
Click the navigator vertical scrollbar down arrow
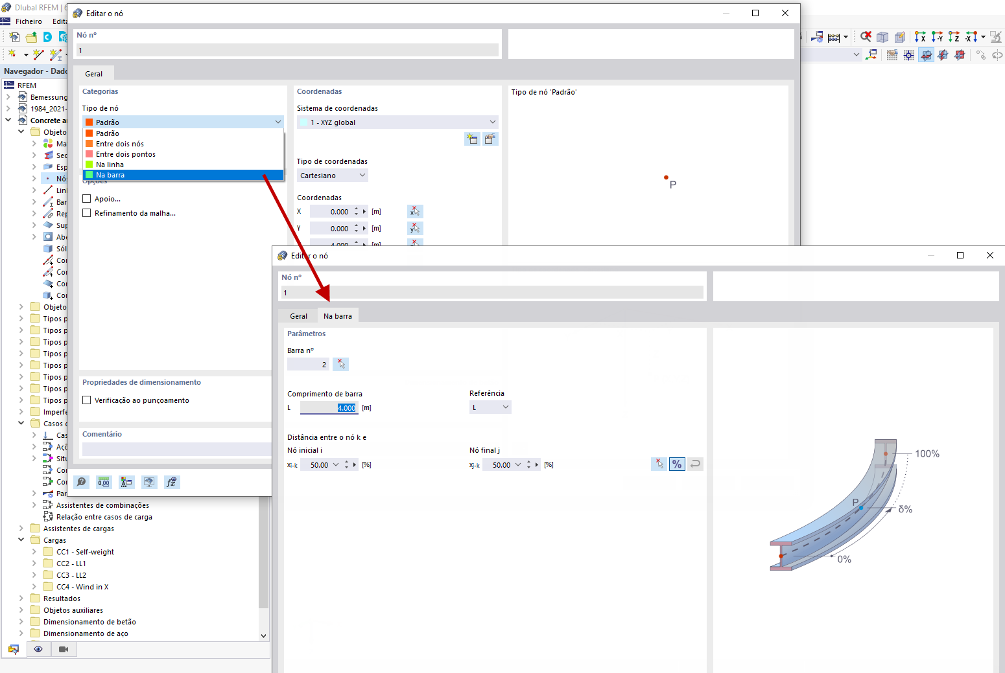263,636
